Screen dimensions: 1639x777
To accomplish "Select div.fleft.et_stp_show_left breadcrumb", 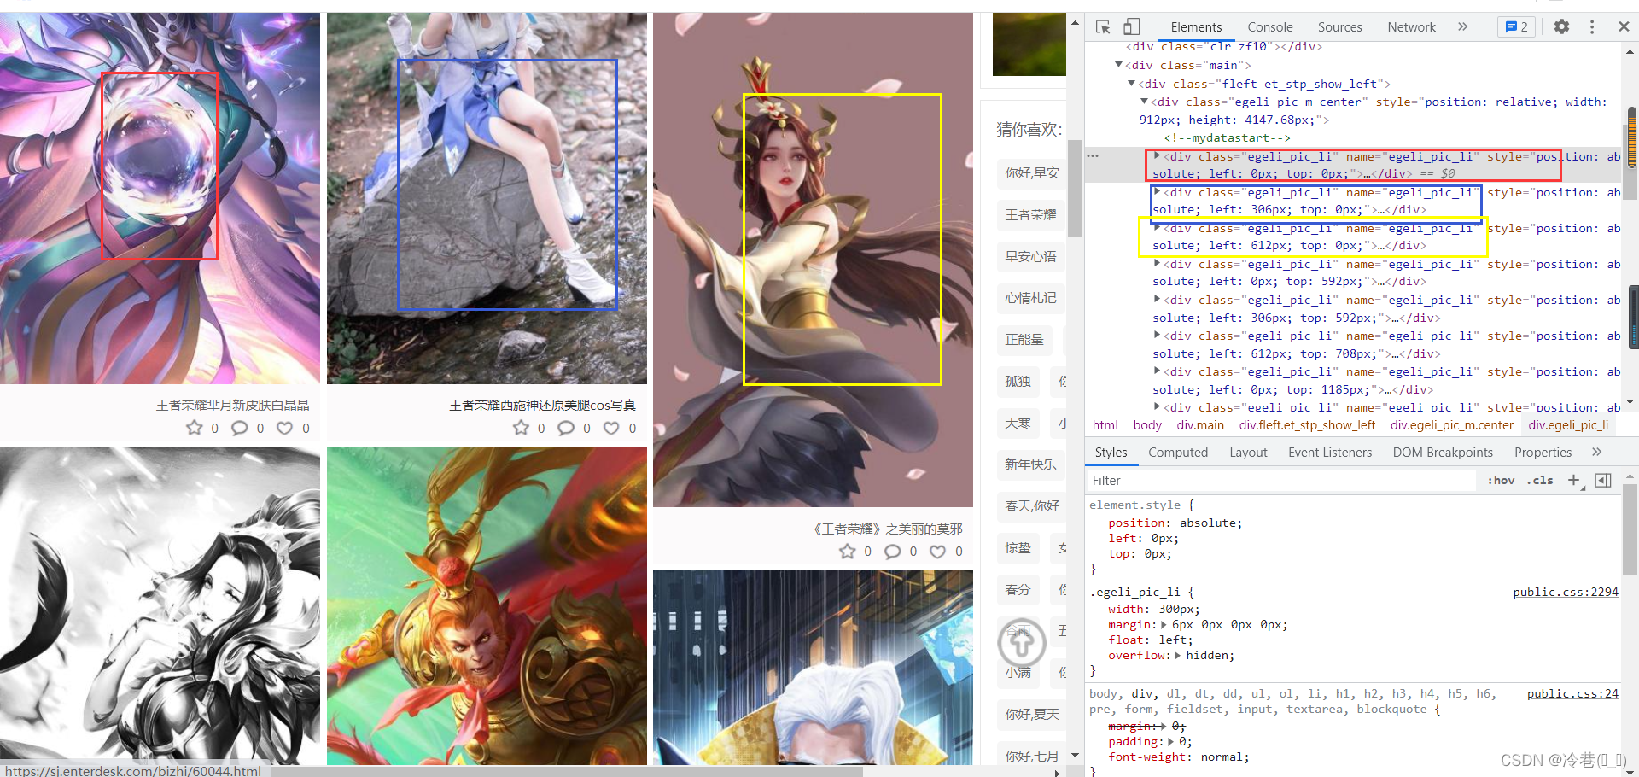I will [x=1307, y=425].
